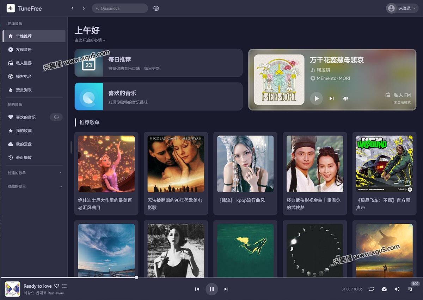
Task: Open the Disney Broadway style playlist
Action: [x=106, y=173]
